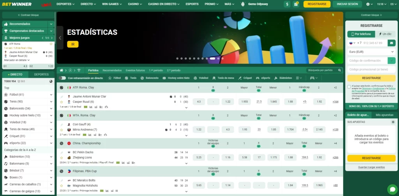Screen dimensions: 399x196
Task: Confirm code with the checkmark button
Action: tap(392, 60)
